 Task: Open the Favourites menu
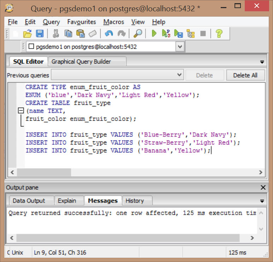(x=82, y=22)
